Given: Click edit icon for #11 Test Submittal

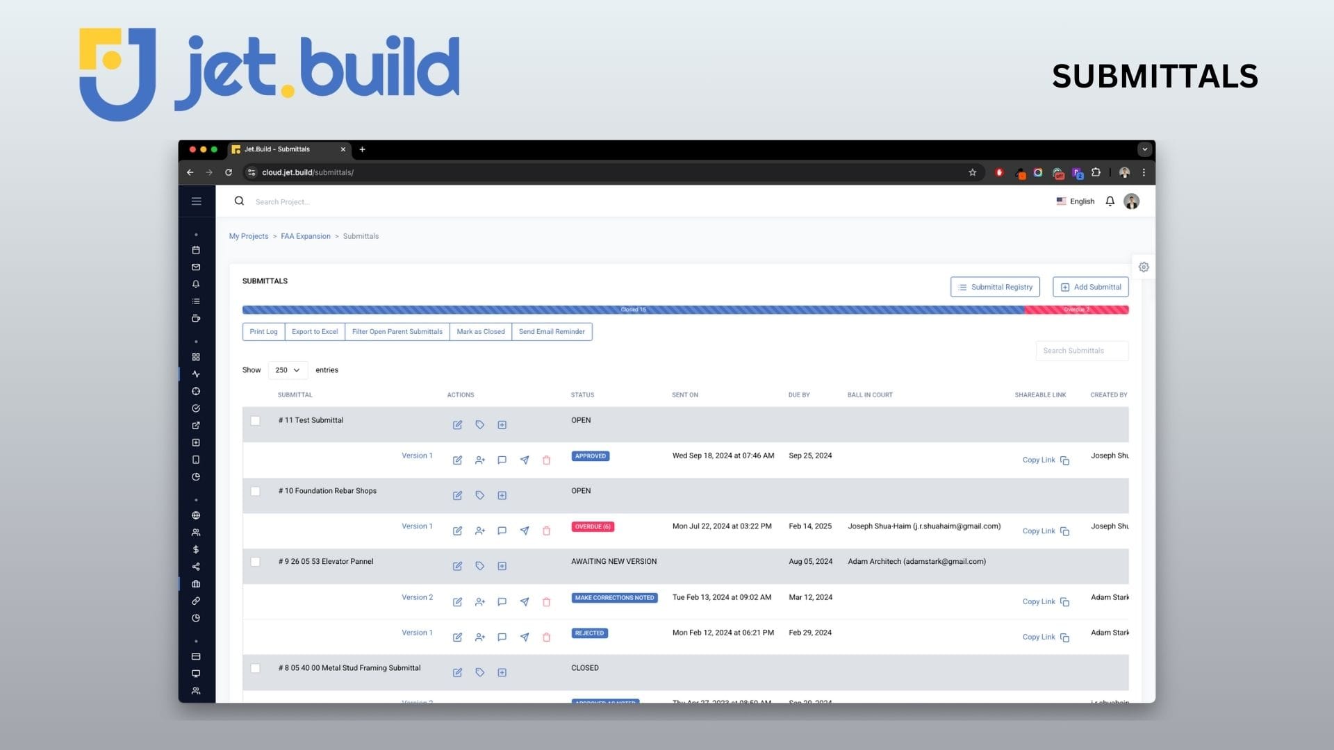Looking at the screenshot, I should (457, 425).
